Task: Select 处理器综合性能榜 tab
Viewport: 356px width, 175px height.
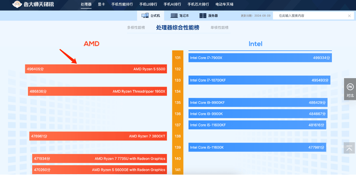Action: coord(178,28)
